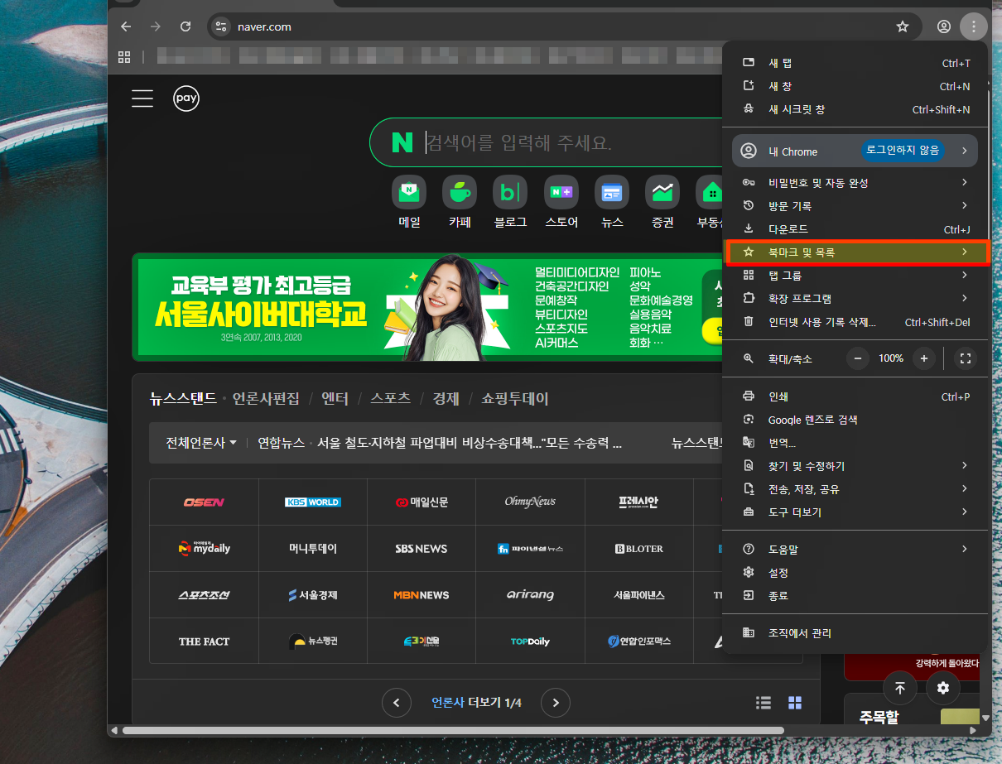Choose Google 렌즈로 검색 menu item
Screen dimensions: 1002x764
pyautogui.click(x=855, y=420)
